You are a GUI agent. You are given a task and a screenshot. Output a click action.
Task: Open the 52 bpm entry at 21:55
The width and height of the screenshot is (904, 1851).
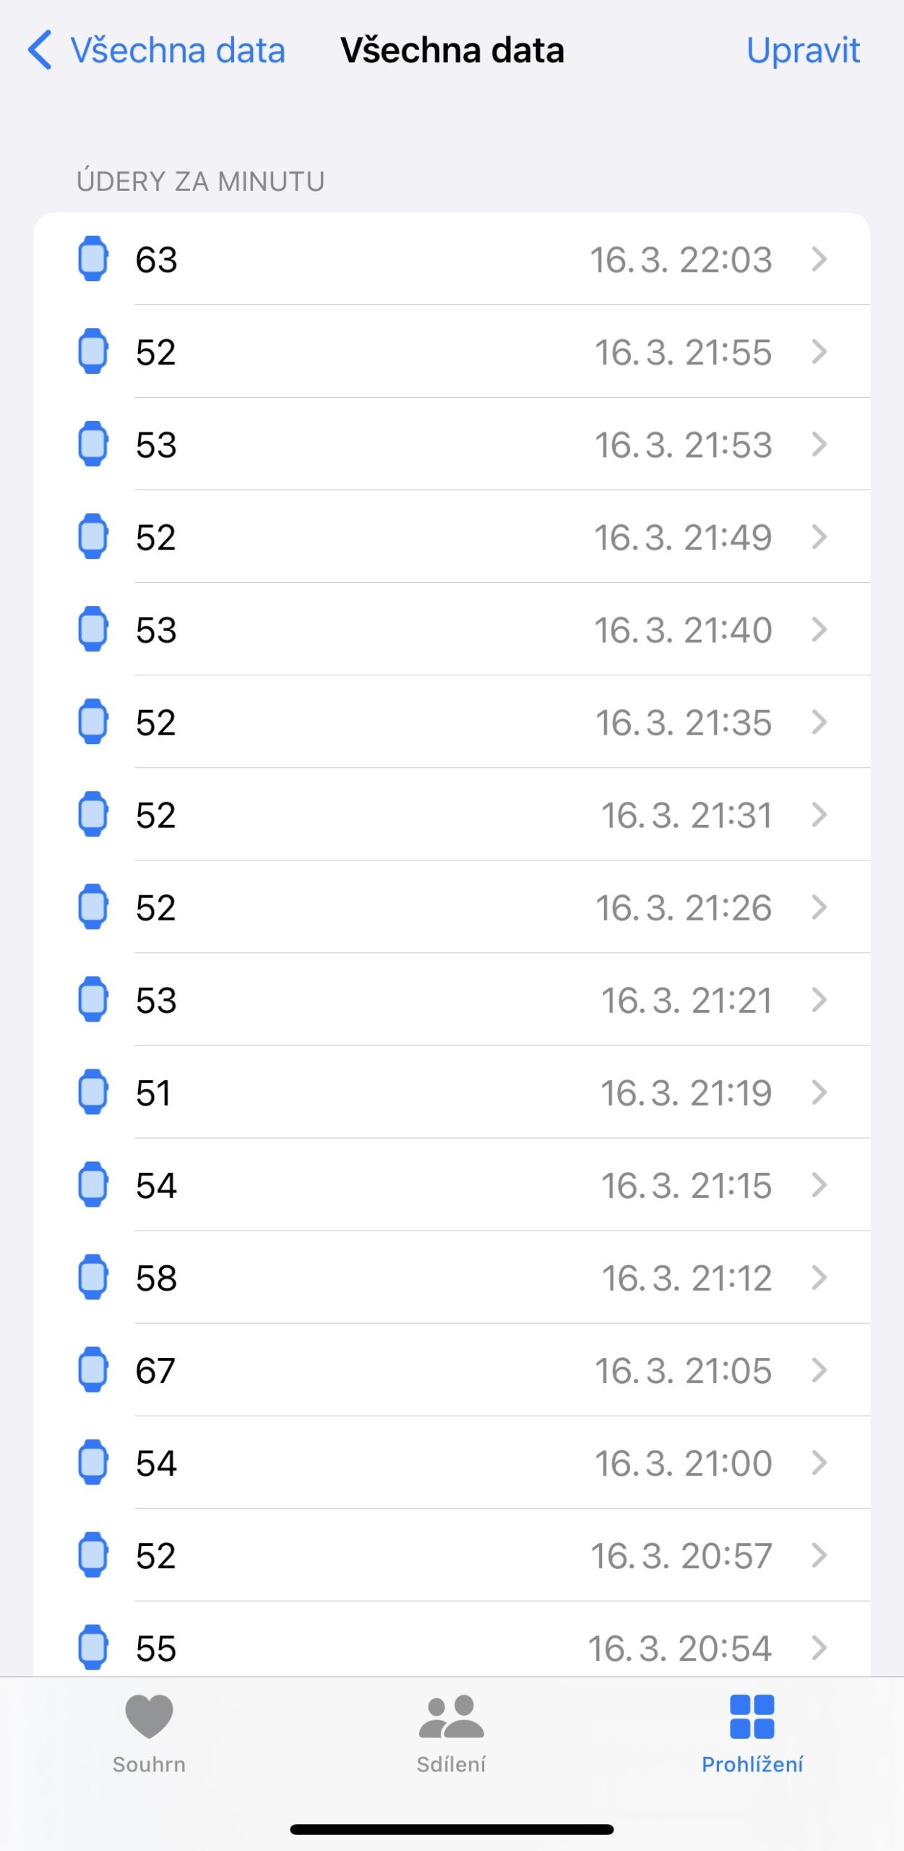452,351
